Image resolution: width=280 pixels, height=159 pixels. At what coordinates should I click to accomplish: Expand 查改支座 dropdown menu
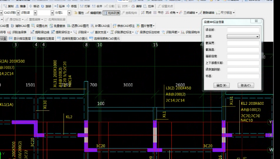(x=107, y=32)
